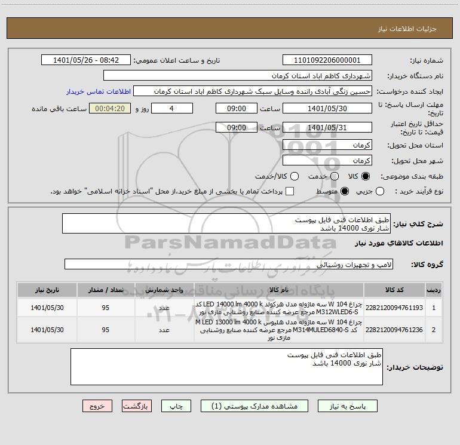The width and height of the screenshot is (460, 445).
Task: Click the buyer name field شهرداری کاظم اباد
Action: (x=238, y=75)
